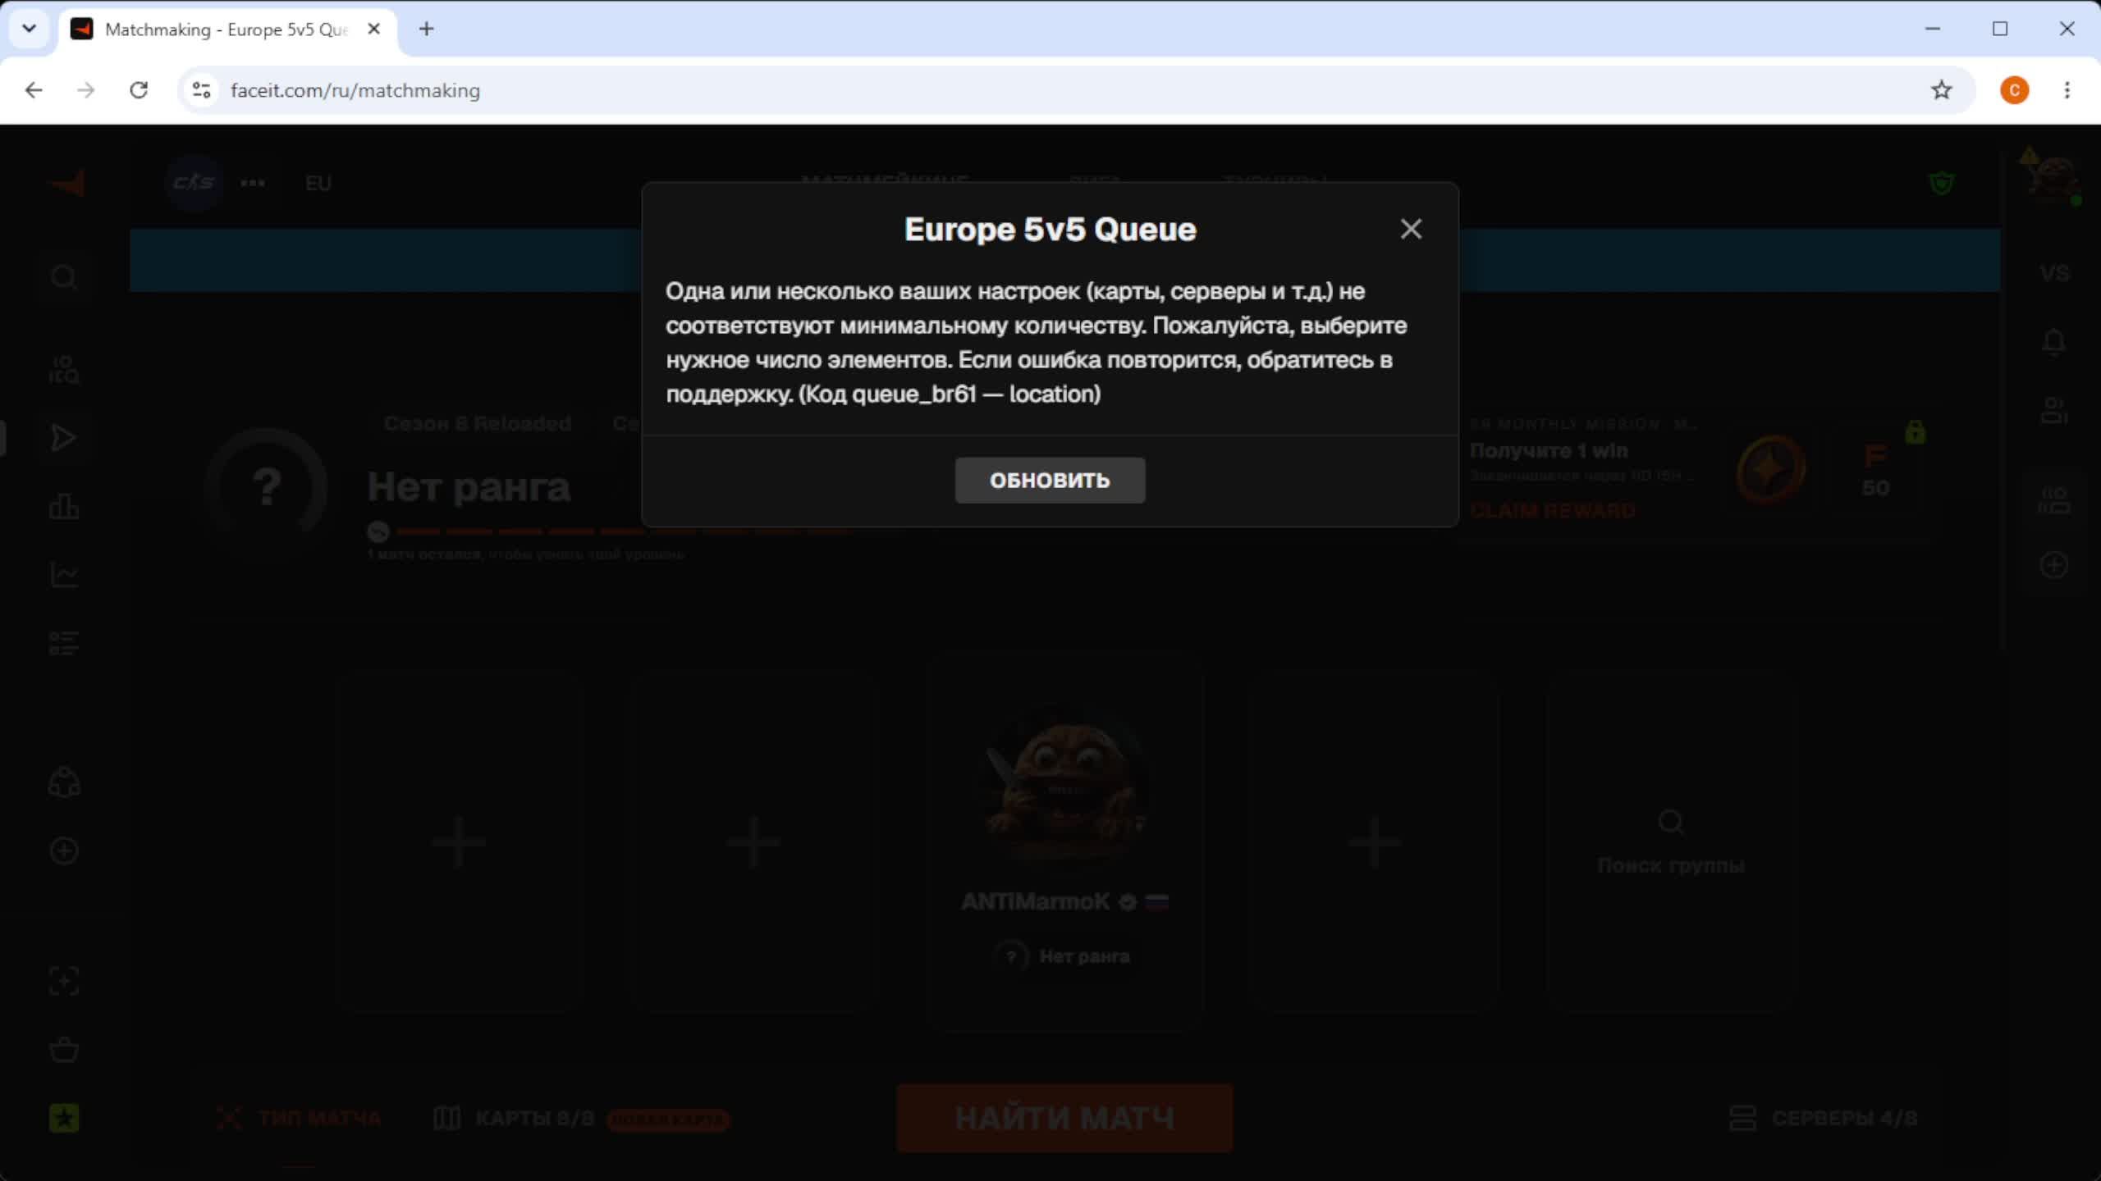Click the capture-frame icon in left sidebar

[64, 981]
